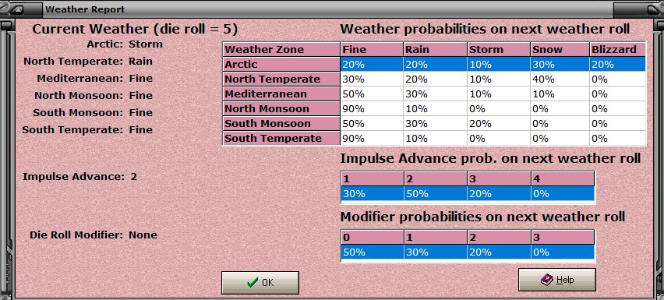Image resolution: width=664 pixels, height=300 pixels.
Task: Select the North Temperate row header
Action: pos(281,79)
